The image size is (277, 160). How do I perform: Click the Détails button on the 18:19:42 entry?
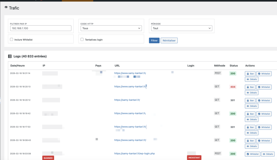(252, 119)
